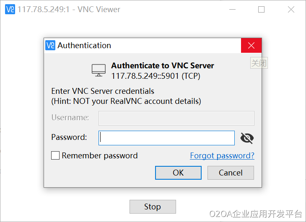Maximize the VNC Viewer window
This screenshot has height=222, width=306.
(262, 9)
